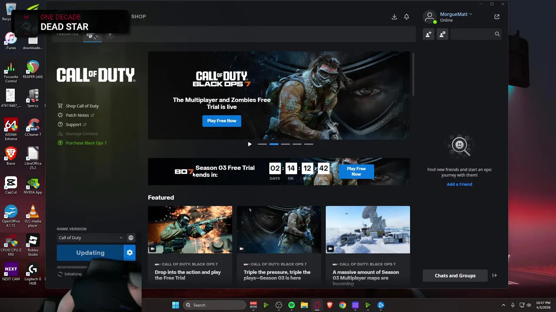Click Play Free Now beside the countdown
Image resolution: width=556 pixels, height=312 pixels.
click(x=356, y=171)
